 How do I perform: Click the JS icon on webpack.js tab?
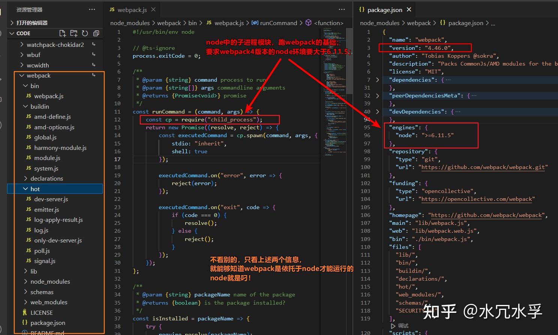click(x=111, y=9)
